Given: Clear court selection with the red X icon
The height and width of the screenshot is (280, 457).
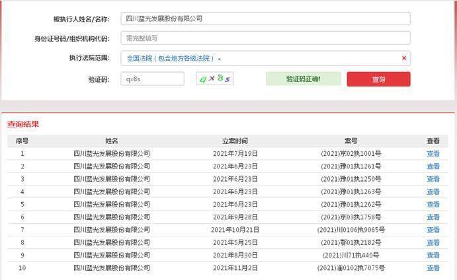Looking at the screenshot, I should tap(403, 58).
